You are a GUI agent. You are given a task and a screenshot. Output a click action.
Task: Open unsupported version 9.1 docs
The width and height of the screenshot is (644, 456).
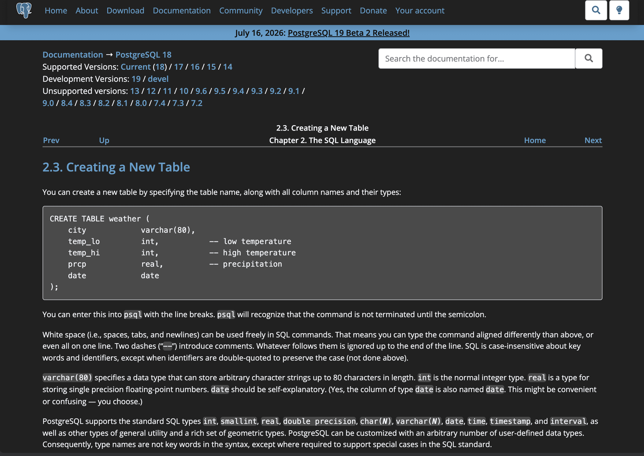tap(294, 91)
